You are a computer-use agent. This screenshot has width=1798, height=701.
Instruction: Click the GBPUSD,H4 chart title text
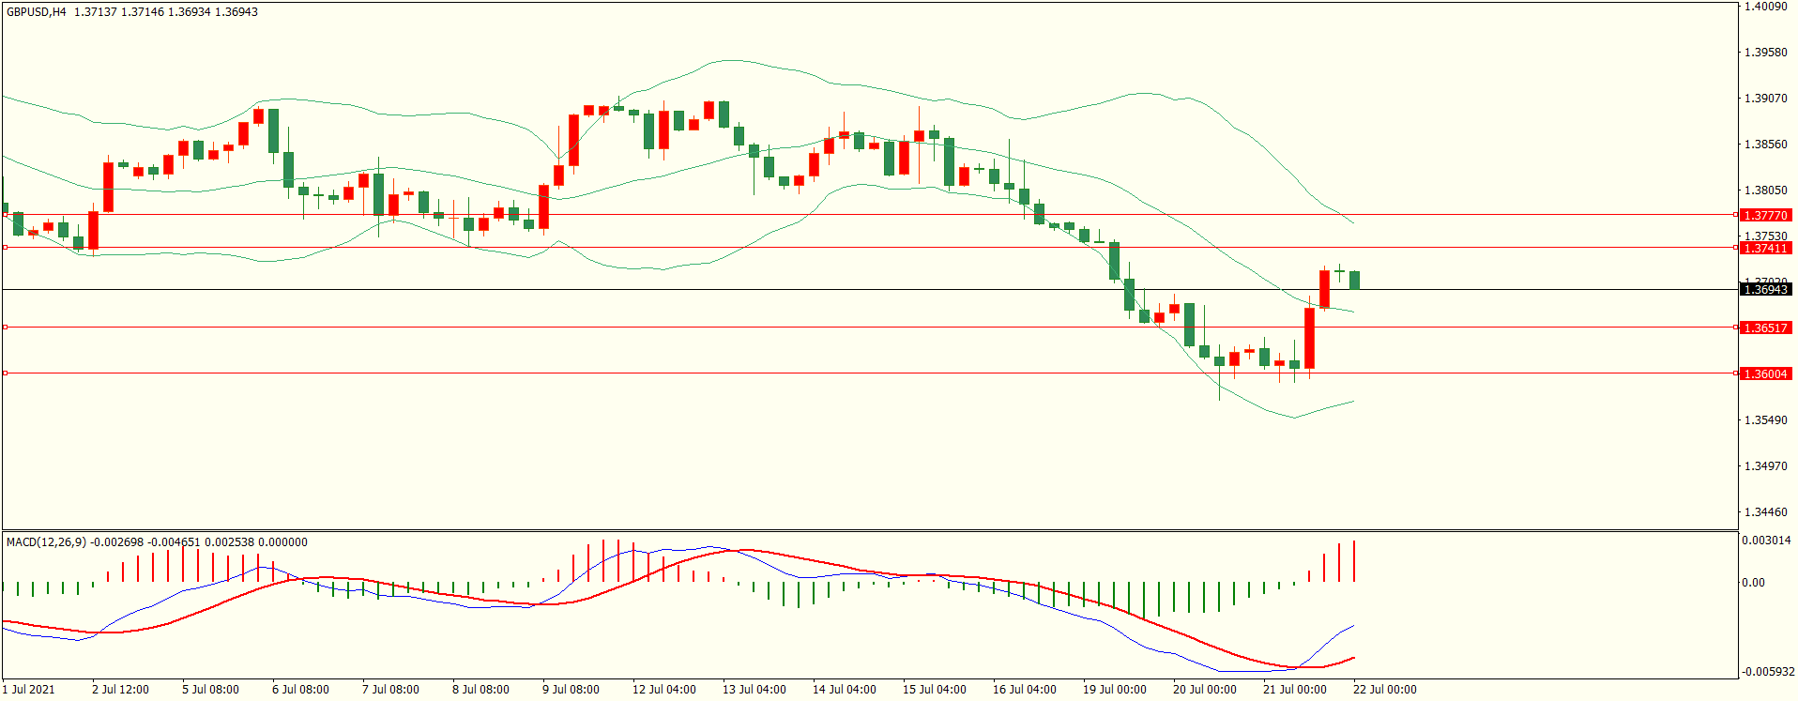pyautogui.click(x=37, y=12)
